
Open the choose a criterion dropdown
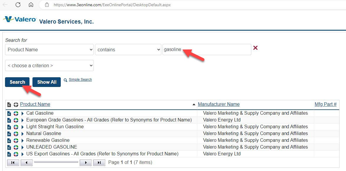(50, 65)
